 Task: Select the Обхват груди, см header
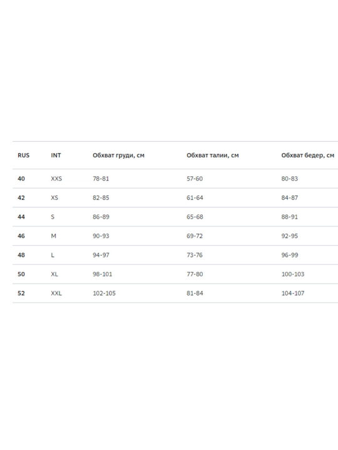pyautogui.click(x=118, y=155)
